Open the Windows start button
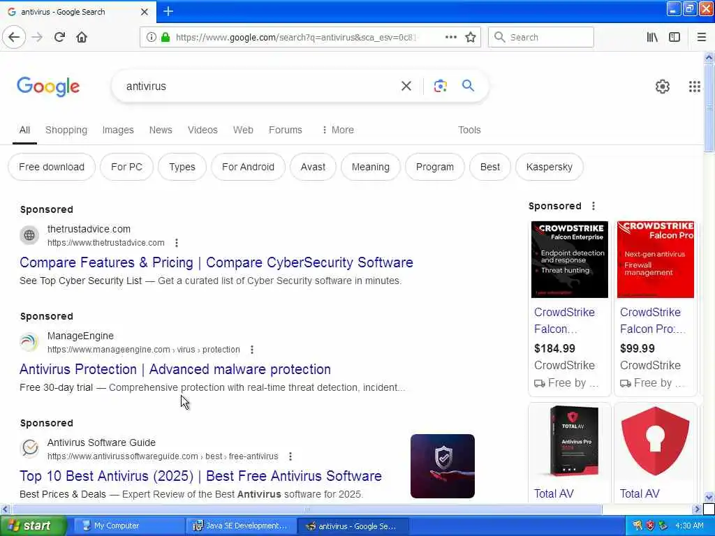 (34, 526)
